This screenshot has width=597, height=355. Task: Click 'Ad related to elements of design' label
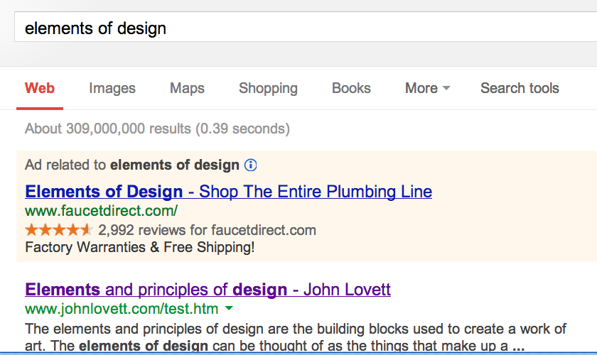pos(132,165)
